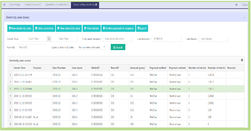
Task: Click Online payment re-issuance button
Action: [118, 28]
